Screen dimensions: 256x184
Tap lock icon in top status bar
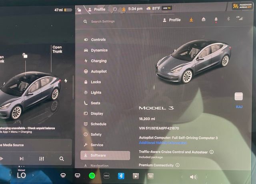pos(79,10)
